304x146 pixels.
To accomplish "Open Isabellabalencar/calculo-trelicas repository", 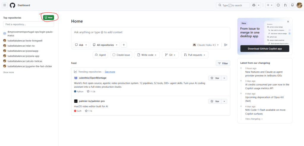I will point(25,61).
